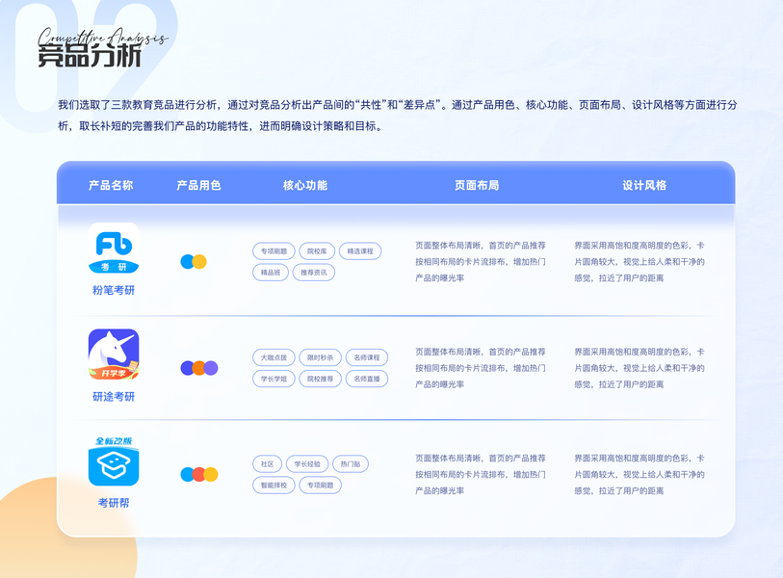
Task: Click the 学长学姐 tag
Action: [x=274, y=379]
